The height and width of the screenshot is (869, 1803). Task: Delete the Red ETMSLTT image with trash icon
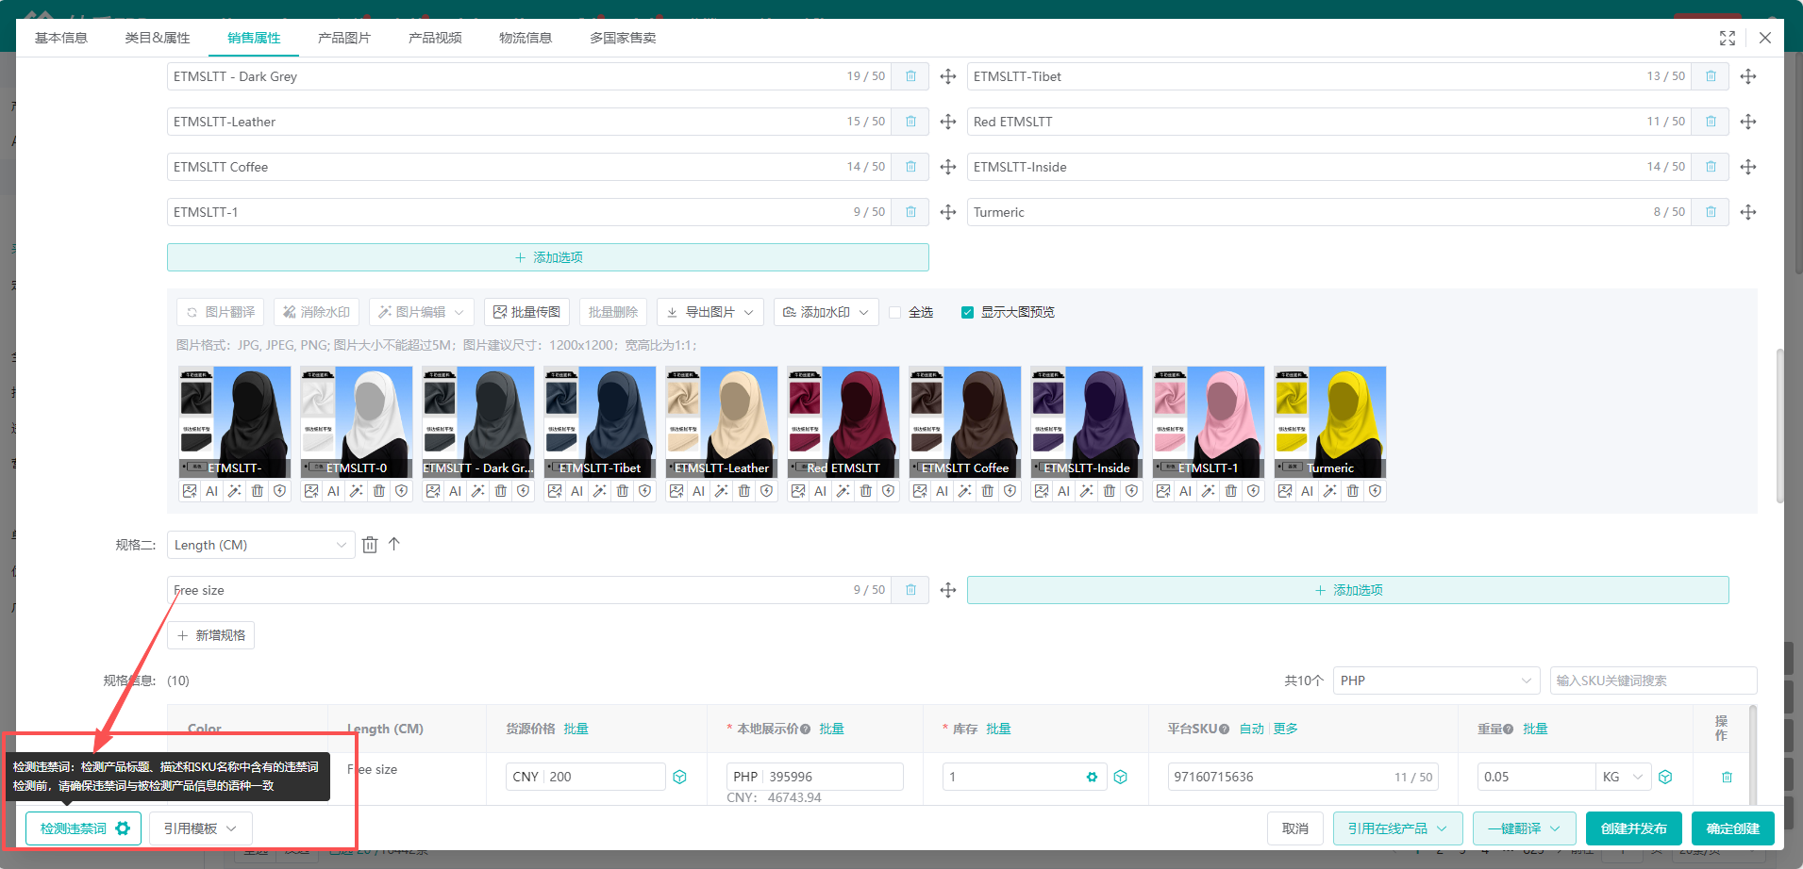coord(865,491)
